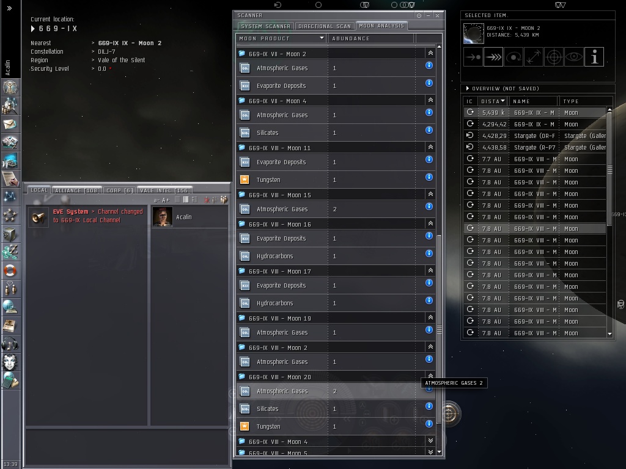Viewport: 626px width, 469px height.
Task: Open the mask face sidebar icon
Action: (10, 362)
